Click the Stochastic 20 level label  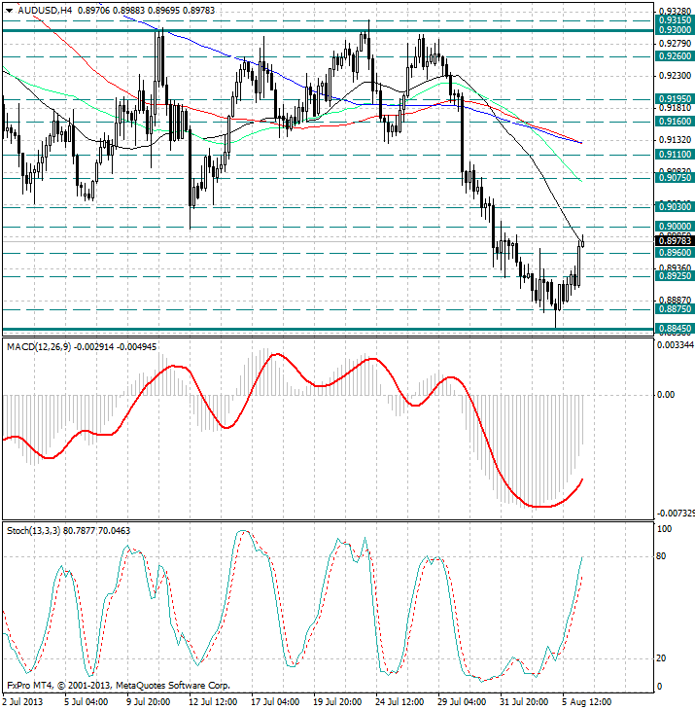tap(661, 657)
